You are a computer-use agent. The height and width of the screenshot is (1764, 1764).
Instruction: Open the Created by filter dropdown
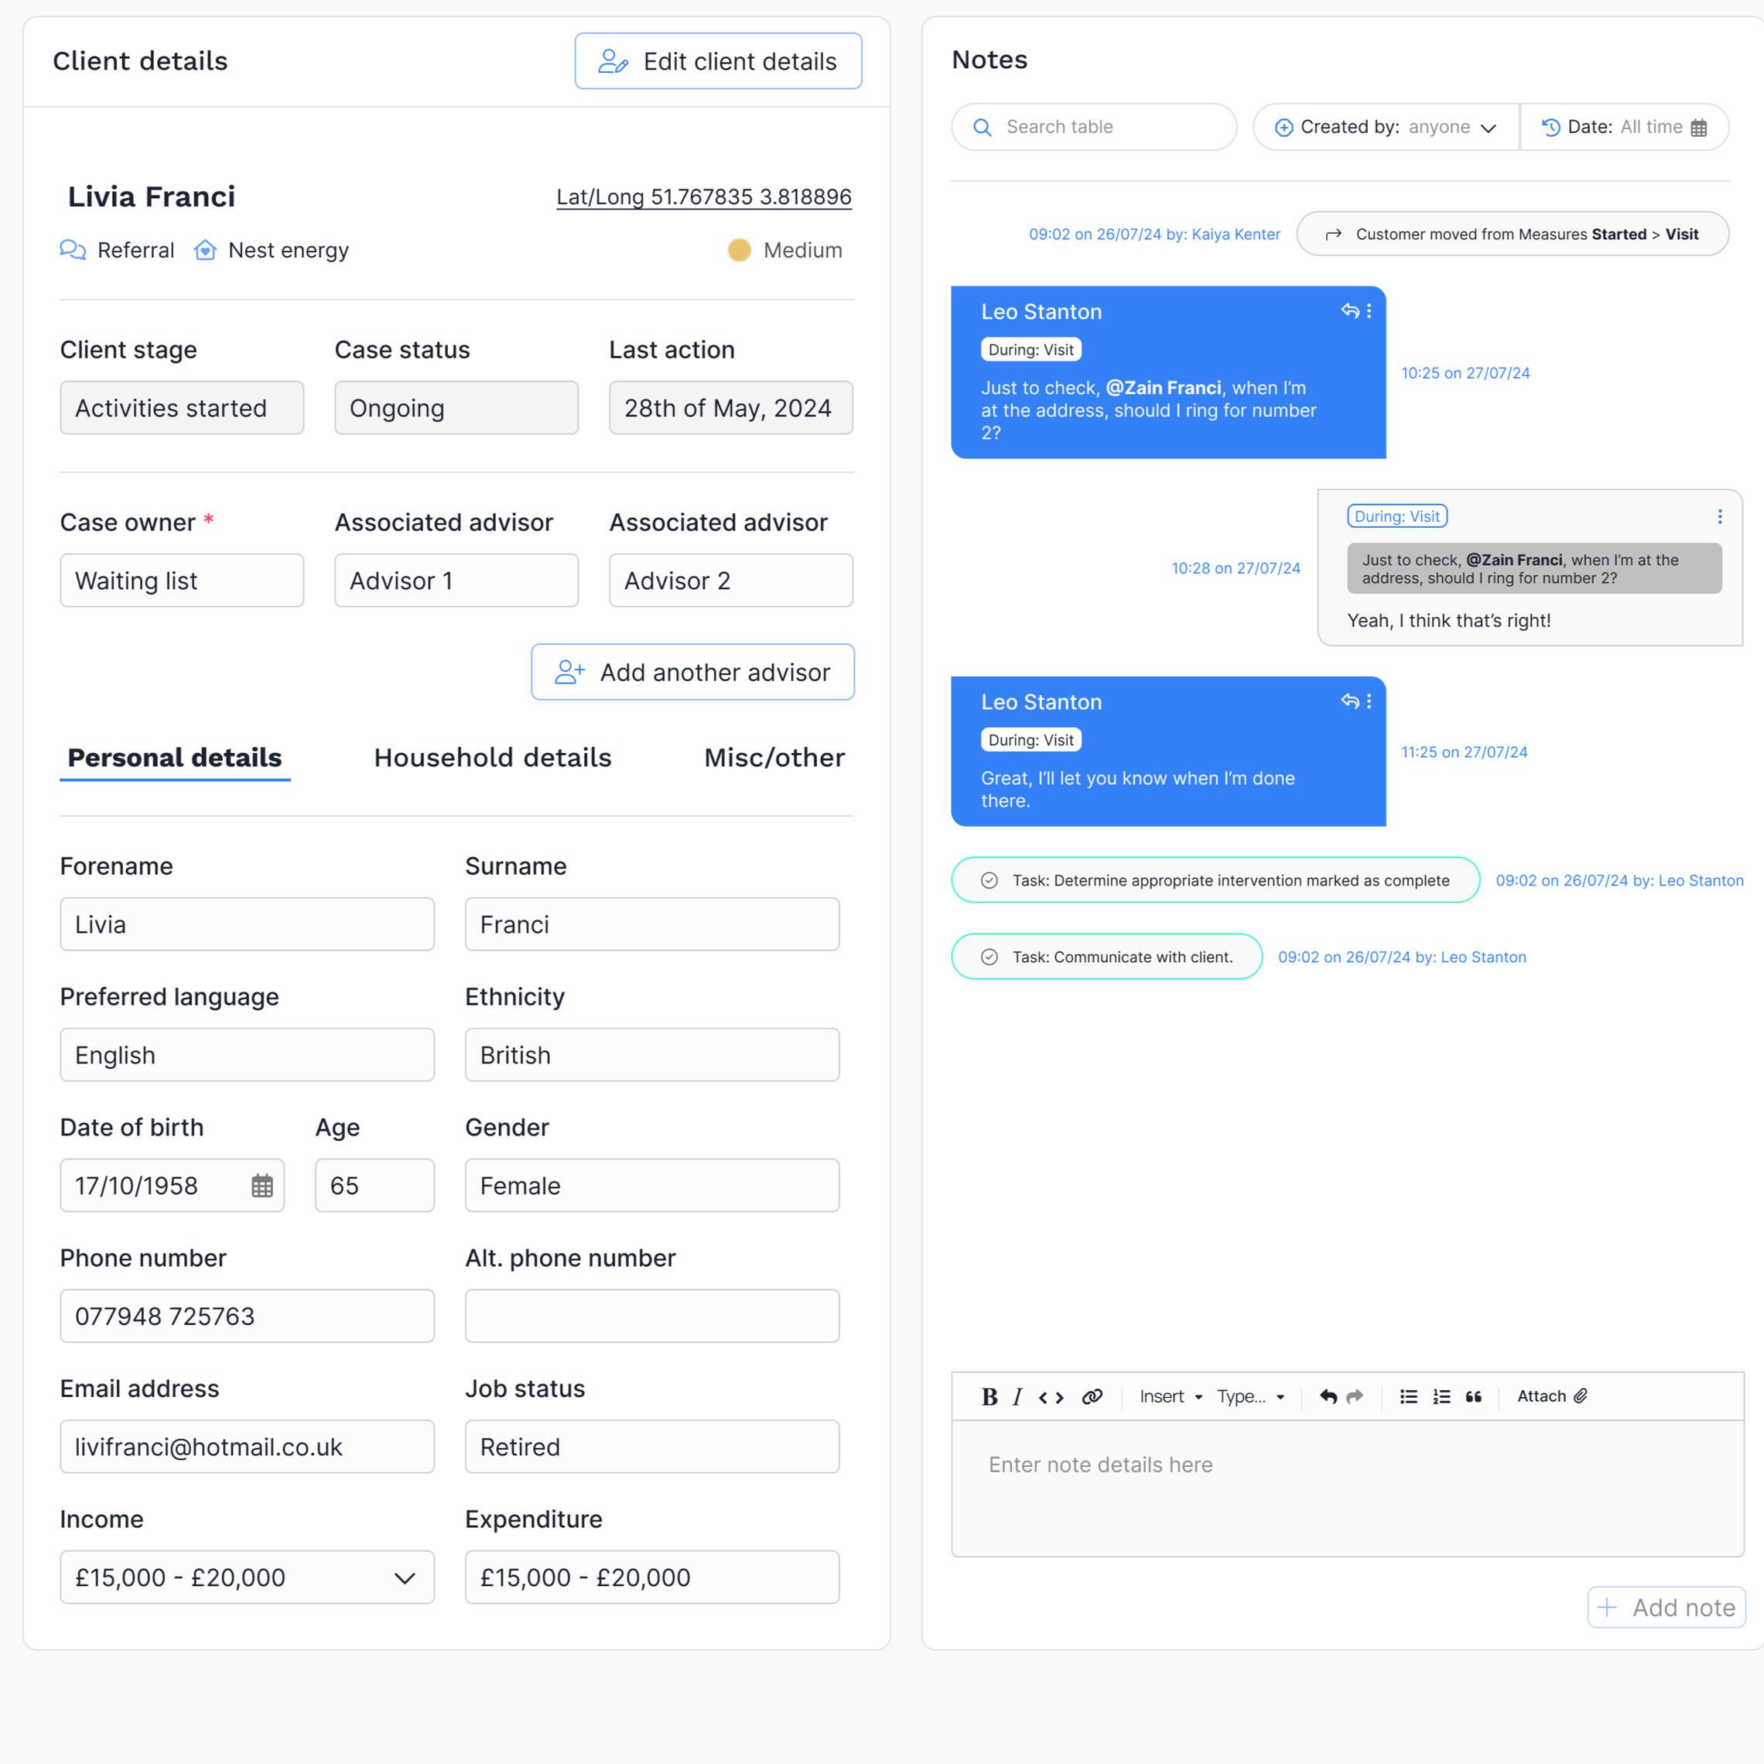click(1384, 127)
